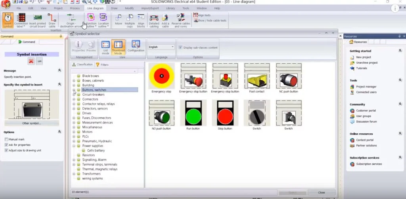Open the Function outline tool
The image size is (406, 199).
[91, 21]
